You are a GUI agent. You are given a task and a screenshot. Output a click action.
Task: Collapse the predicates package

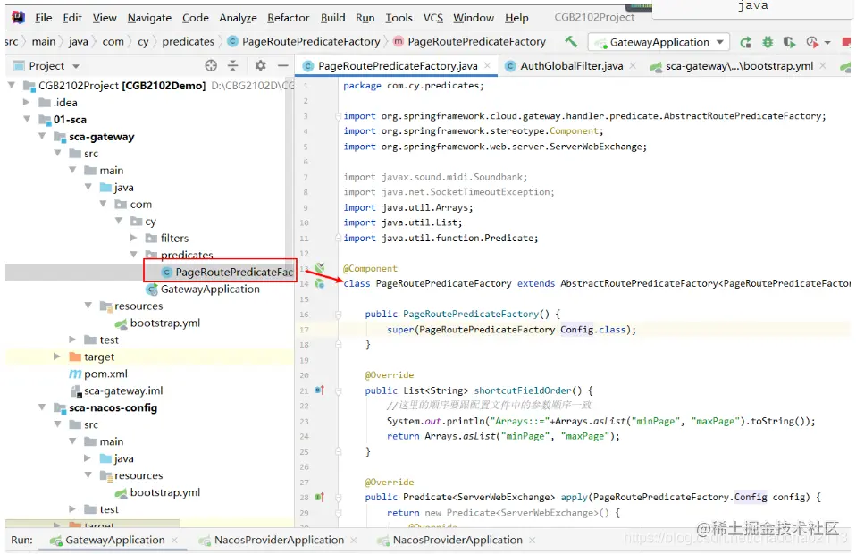click(134, 255)
